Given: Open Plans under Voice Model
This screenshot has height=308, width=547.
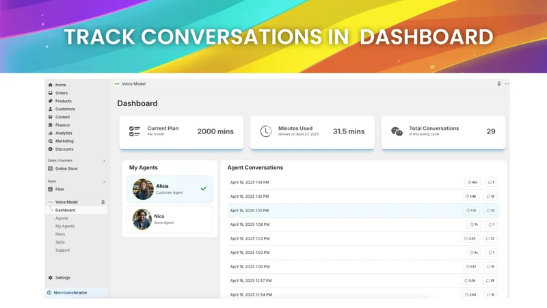Looking at the screenshot, I should pos(60,234).
